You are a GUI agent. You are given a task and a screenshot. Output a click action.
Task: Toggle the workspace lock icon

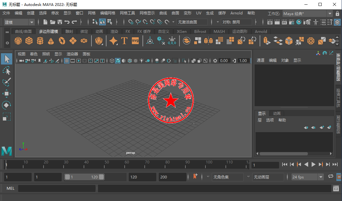pos(337,13)
